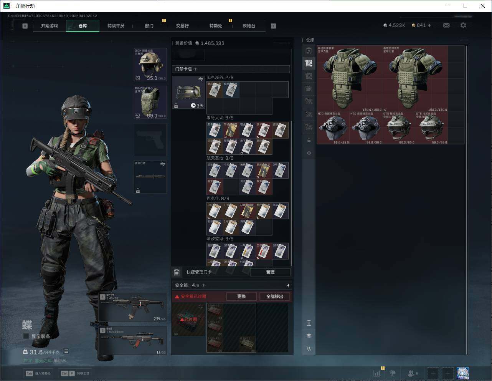Open the 特战干员 tab

tap(116, 26)
